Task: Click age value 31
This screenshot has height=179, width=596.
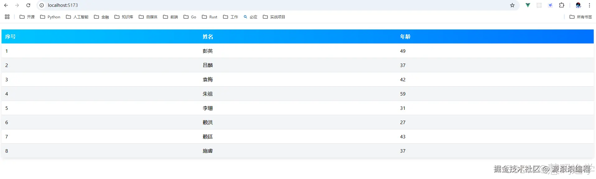Action: pos(403,108)
